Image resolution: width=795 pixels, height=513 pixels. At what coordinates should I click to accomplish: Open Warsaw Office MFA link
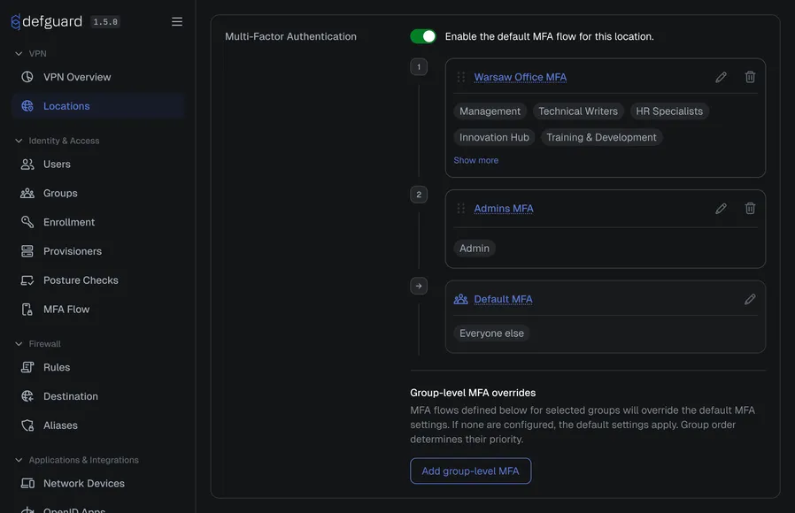coord(521,77)
